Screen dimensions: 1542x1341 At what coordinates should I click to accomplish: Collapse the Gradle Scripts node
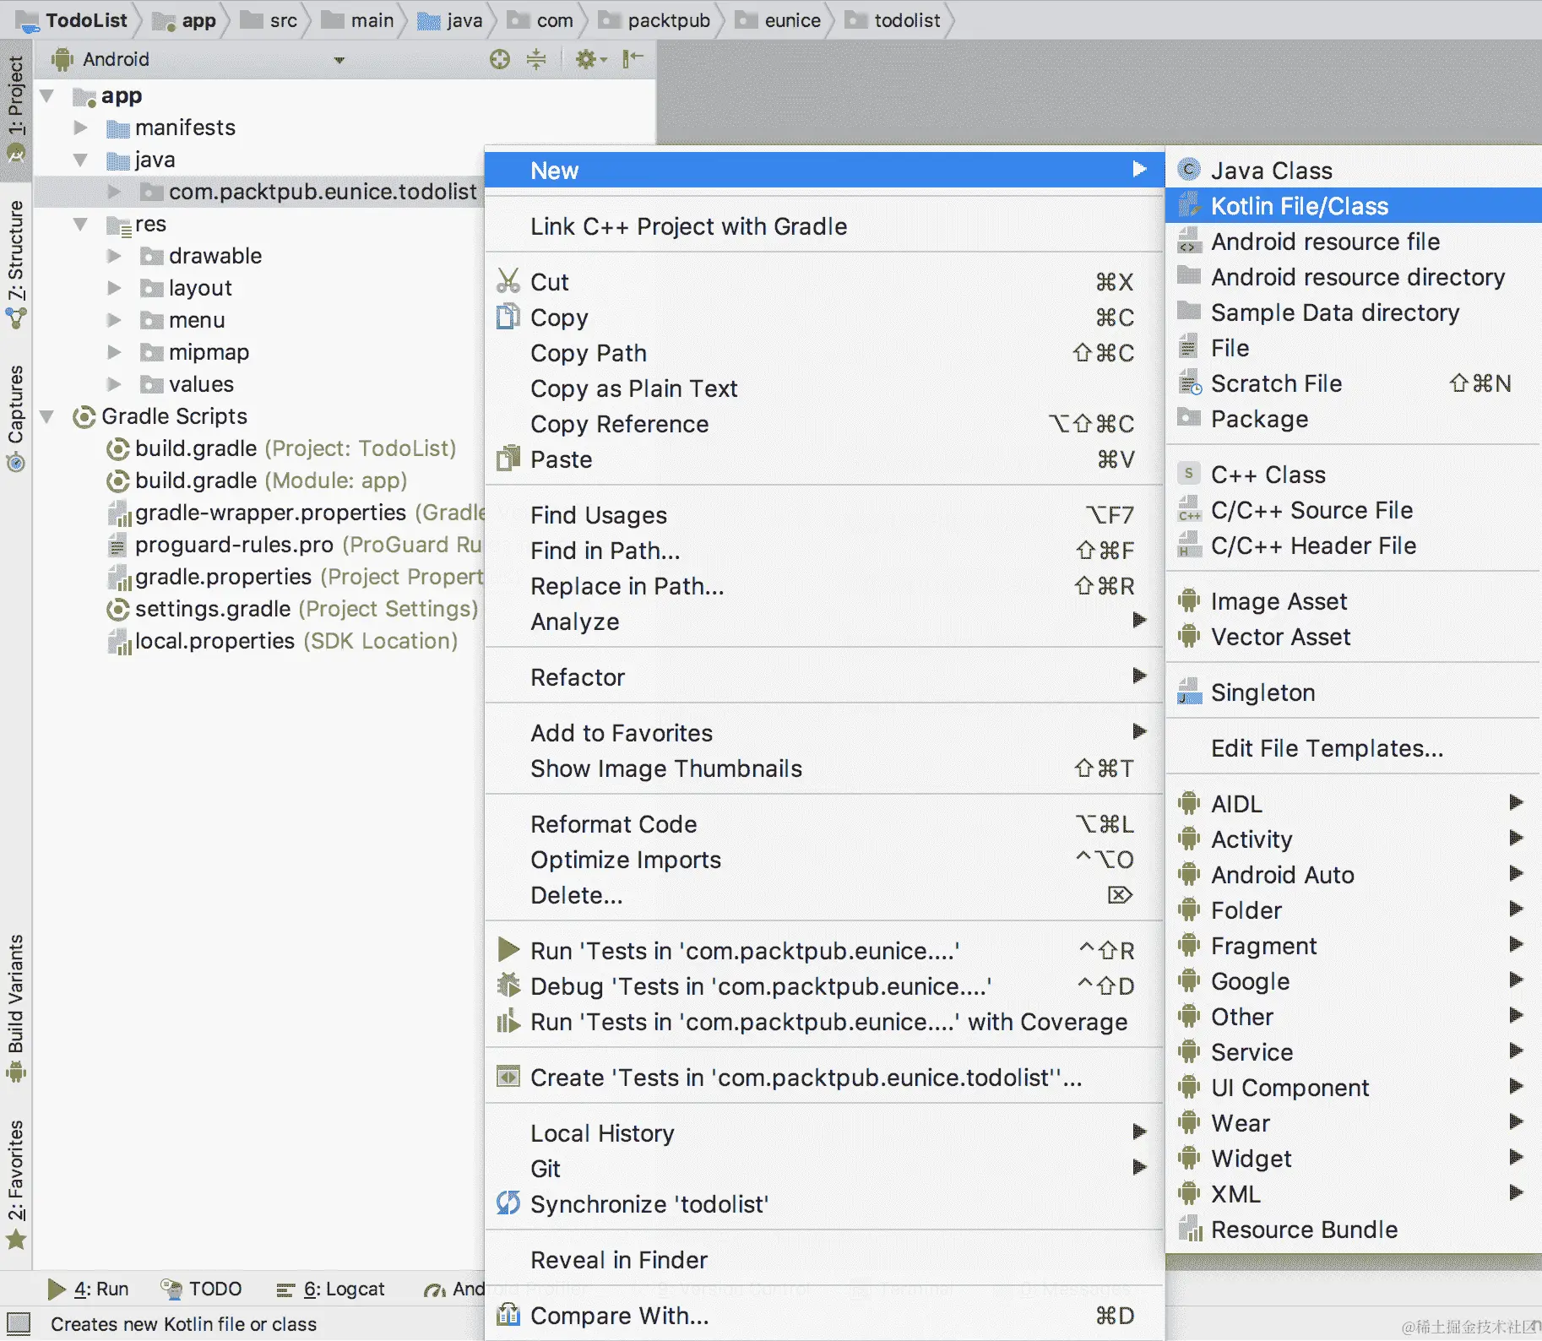[x=48, y=416]
